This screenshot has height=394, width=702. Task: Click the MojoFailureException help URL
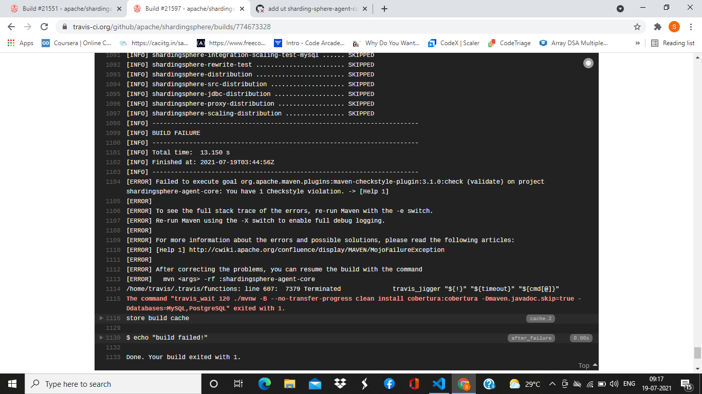pyautogui.click(x=317, y=250)
